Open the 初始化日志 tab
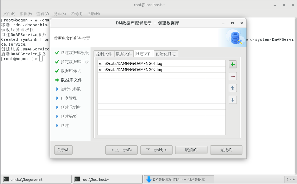 [x=166, y=54]
